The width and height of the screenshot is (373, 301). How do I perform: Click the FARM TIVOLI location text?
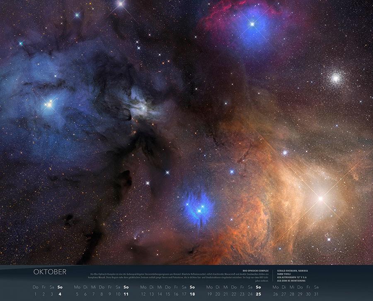click(x=284, y=274)
